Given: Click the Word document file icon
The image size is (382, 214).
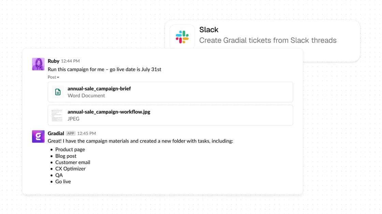Looking at the screenshot, I should 58,92.
